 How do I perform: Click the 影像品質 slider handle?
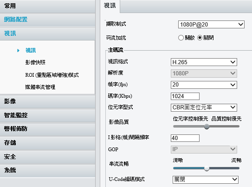pos(207,127)
